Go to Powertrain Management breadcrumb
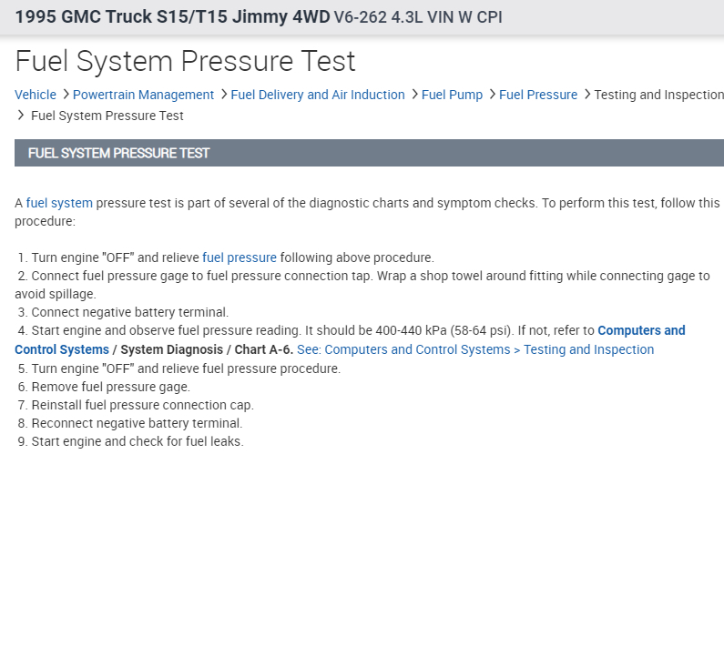 [143, 95]
